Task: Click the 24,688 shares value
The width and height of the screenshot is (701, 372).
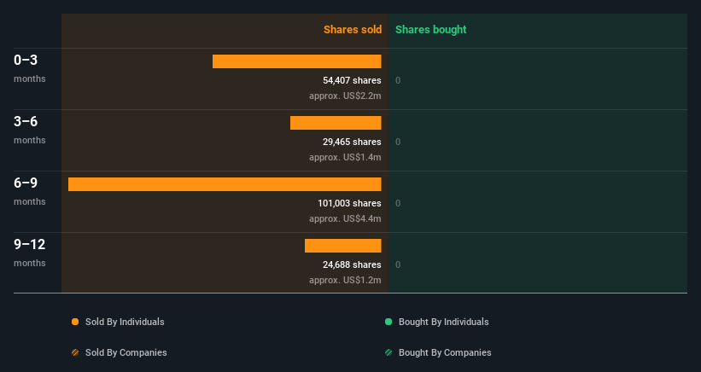Action: click(352, 264)
